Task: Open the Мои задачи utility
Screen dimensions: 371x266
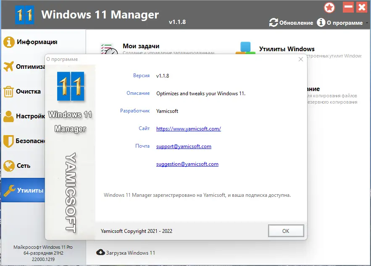Action: click(141, 46)
